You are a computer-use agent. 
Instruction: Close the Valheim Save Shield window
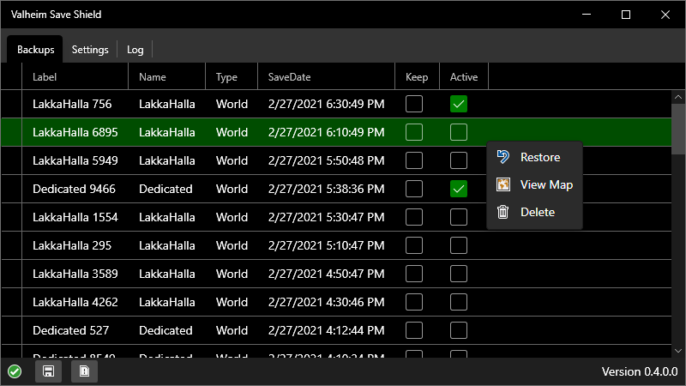(x=665, y=15)
